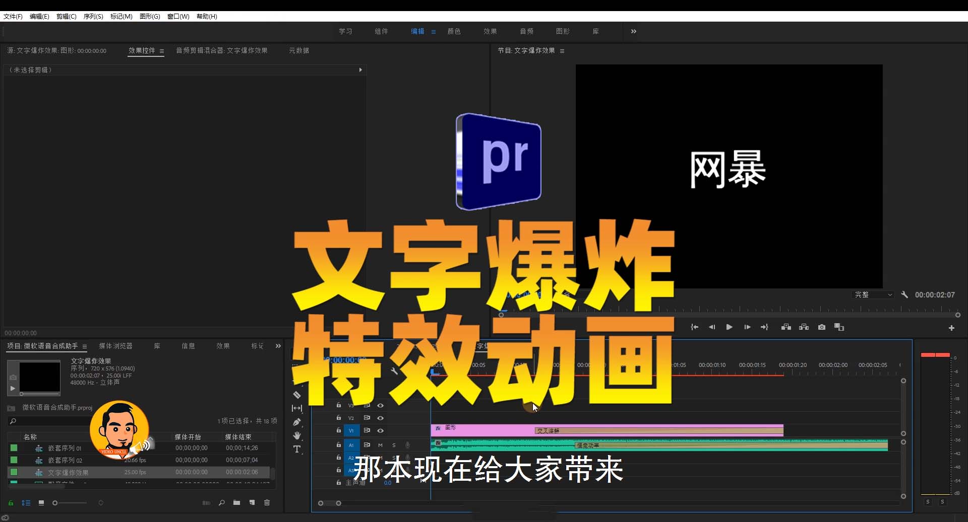Screen dimensions: 968x522
Task: Open the 元数据 tab
Action: [299, 50]
